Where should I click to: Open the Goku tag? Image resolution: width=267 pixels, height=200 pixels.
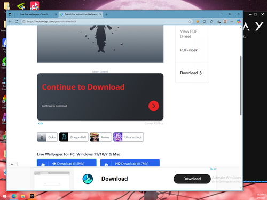click(x=47, y=137)
